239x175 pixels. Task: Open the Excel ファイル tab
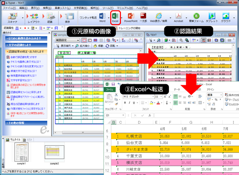tap(110, 89)
